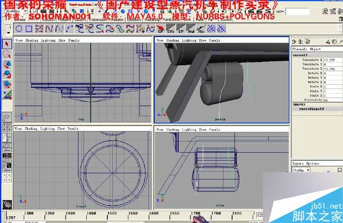Open View menu in top viewport
The width and height of the screenshot is (343, 223).
point(19,40)
